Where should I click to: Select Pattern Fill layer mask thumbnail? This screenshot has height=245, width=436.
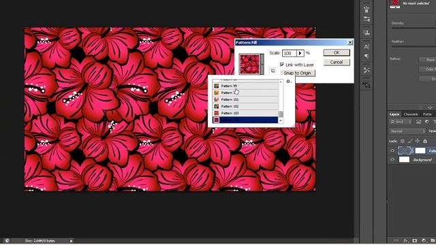(420, 150)
